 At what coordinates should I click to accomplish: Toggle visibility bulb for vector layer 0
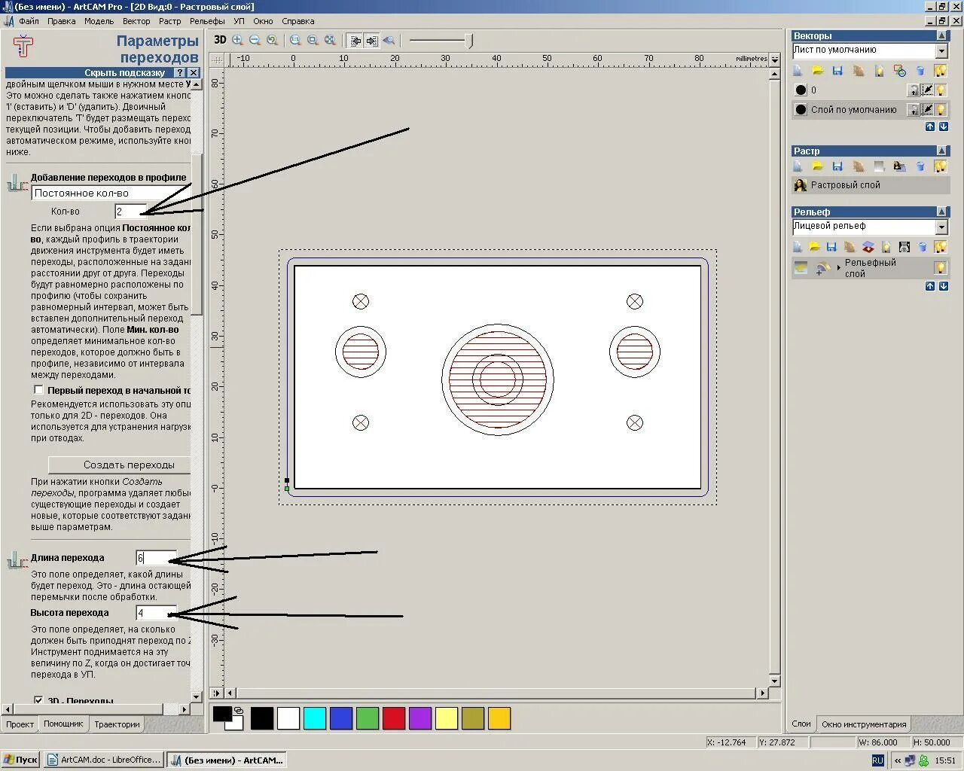click(941, 90)
